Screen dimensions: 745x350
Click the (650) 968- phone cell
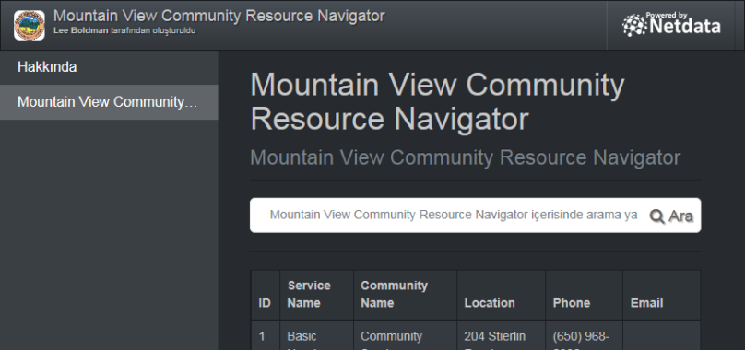coord(584,336)
